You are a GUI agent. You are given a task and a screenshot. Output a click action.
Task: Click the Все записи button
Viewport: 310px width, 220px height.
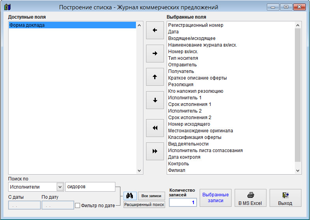tap(152, 196)
